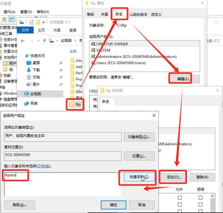Image resolution: width=223 pixels, height=213 pixels.
Task: Open quick access toolbar customize dropdown
Action: pyautogui.click(x=43, y=22)
